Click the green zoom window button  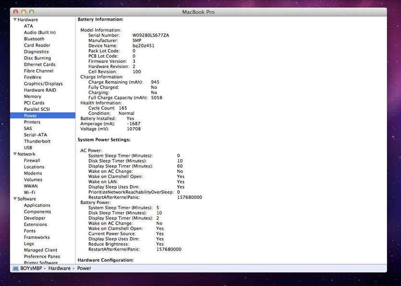[31, 12]
